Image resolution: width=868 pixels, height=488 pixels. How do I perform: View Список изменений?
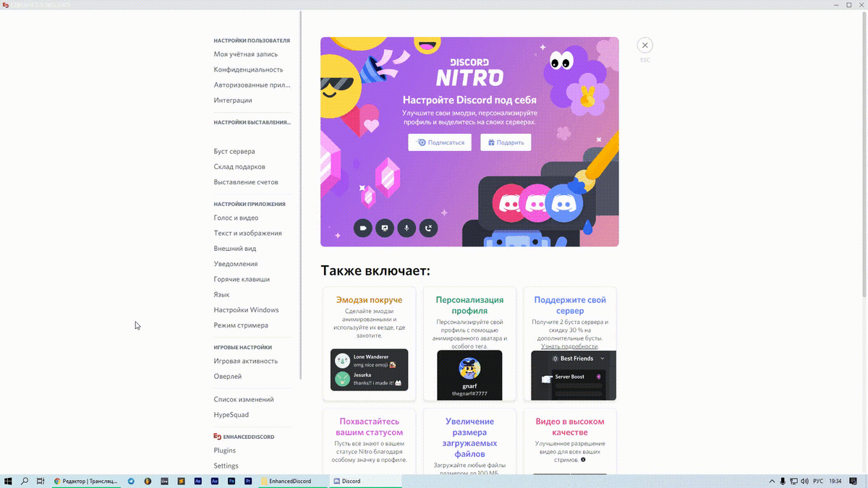click(x=244, y=399)
